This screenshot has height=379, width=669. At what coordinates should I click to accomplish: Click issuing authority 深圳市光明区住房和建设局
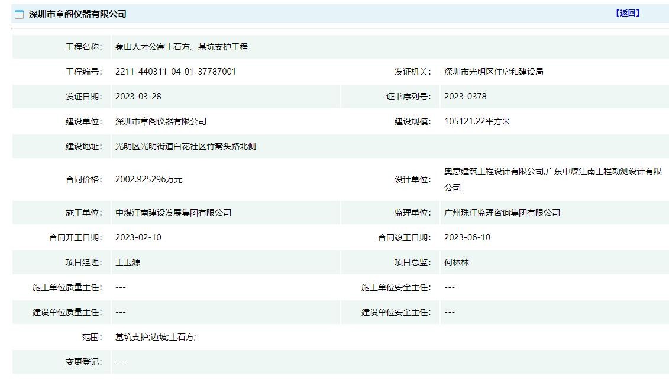[493, 72]
